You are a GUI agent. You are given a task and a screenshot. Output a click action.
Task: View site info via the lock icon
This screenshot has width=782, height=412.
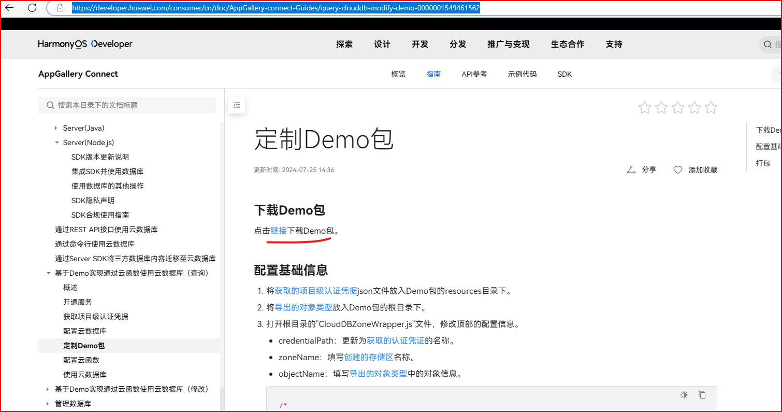60,8
